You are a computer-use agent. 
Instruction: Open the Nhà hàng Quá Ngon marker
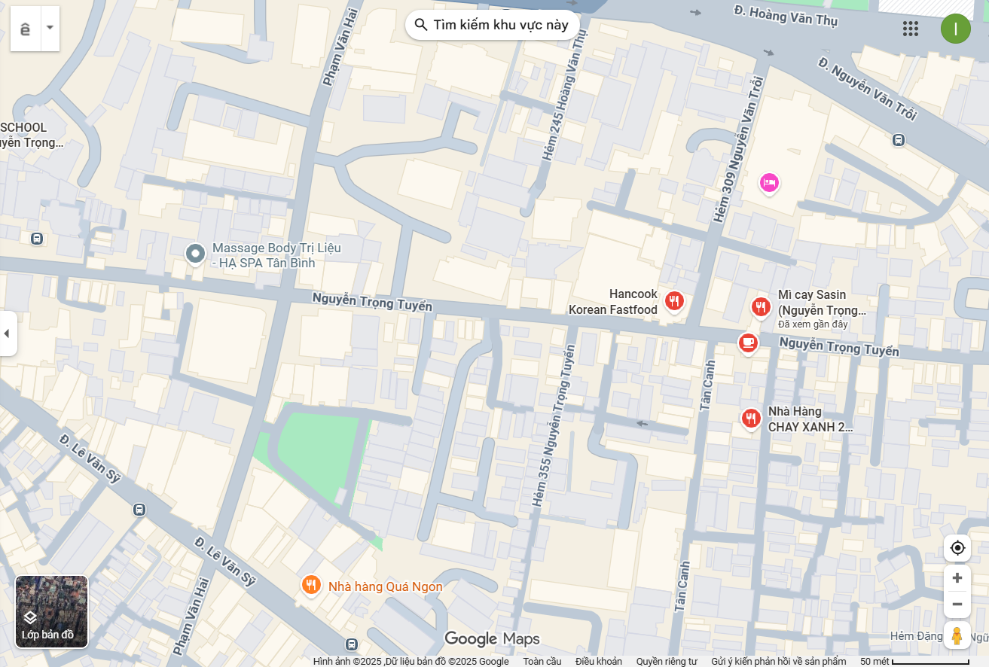311,585
